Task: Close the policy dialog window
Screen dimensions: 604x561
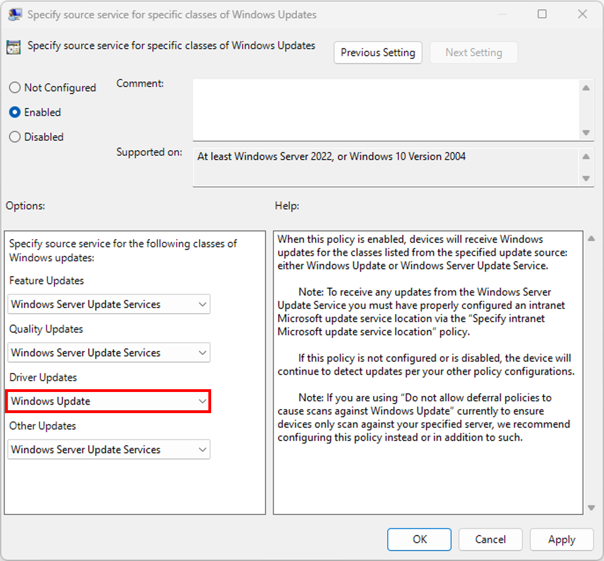Action: tap(582, 14)
